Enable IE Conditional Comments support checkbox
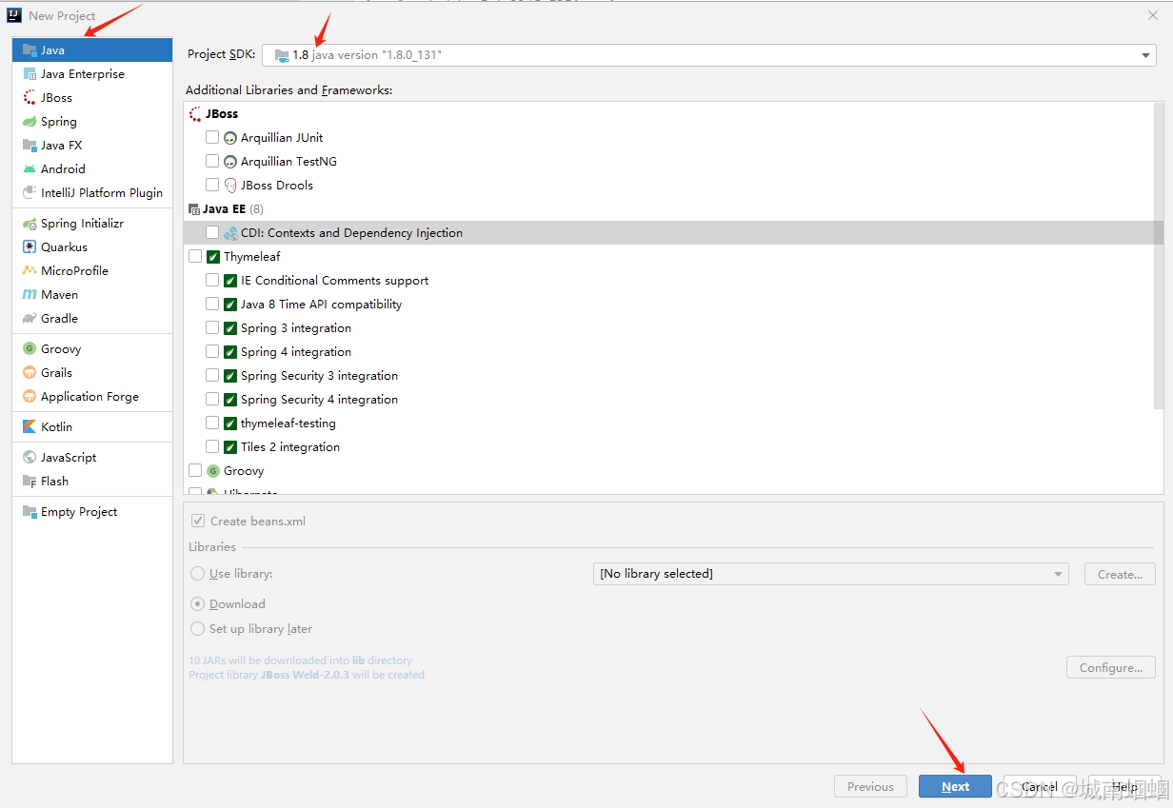1173x808 pixels. pos(212,280)
